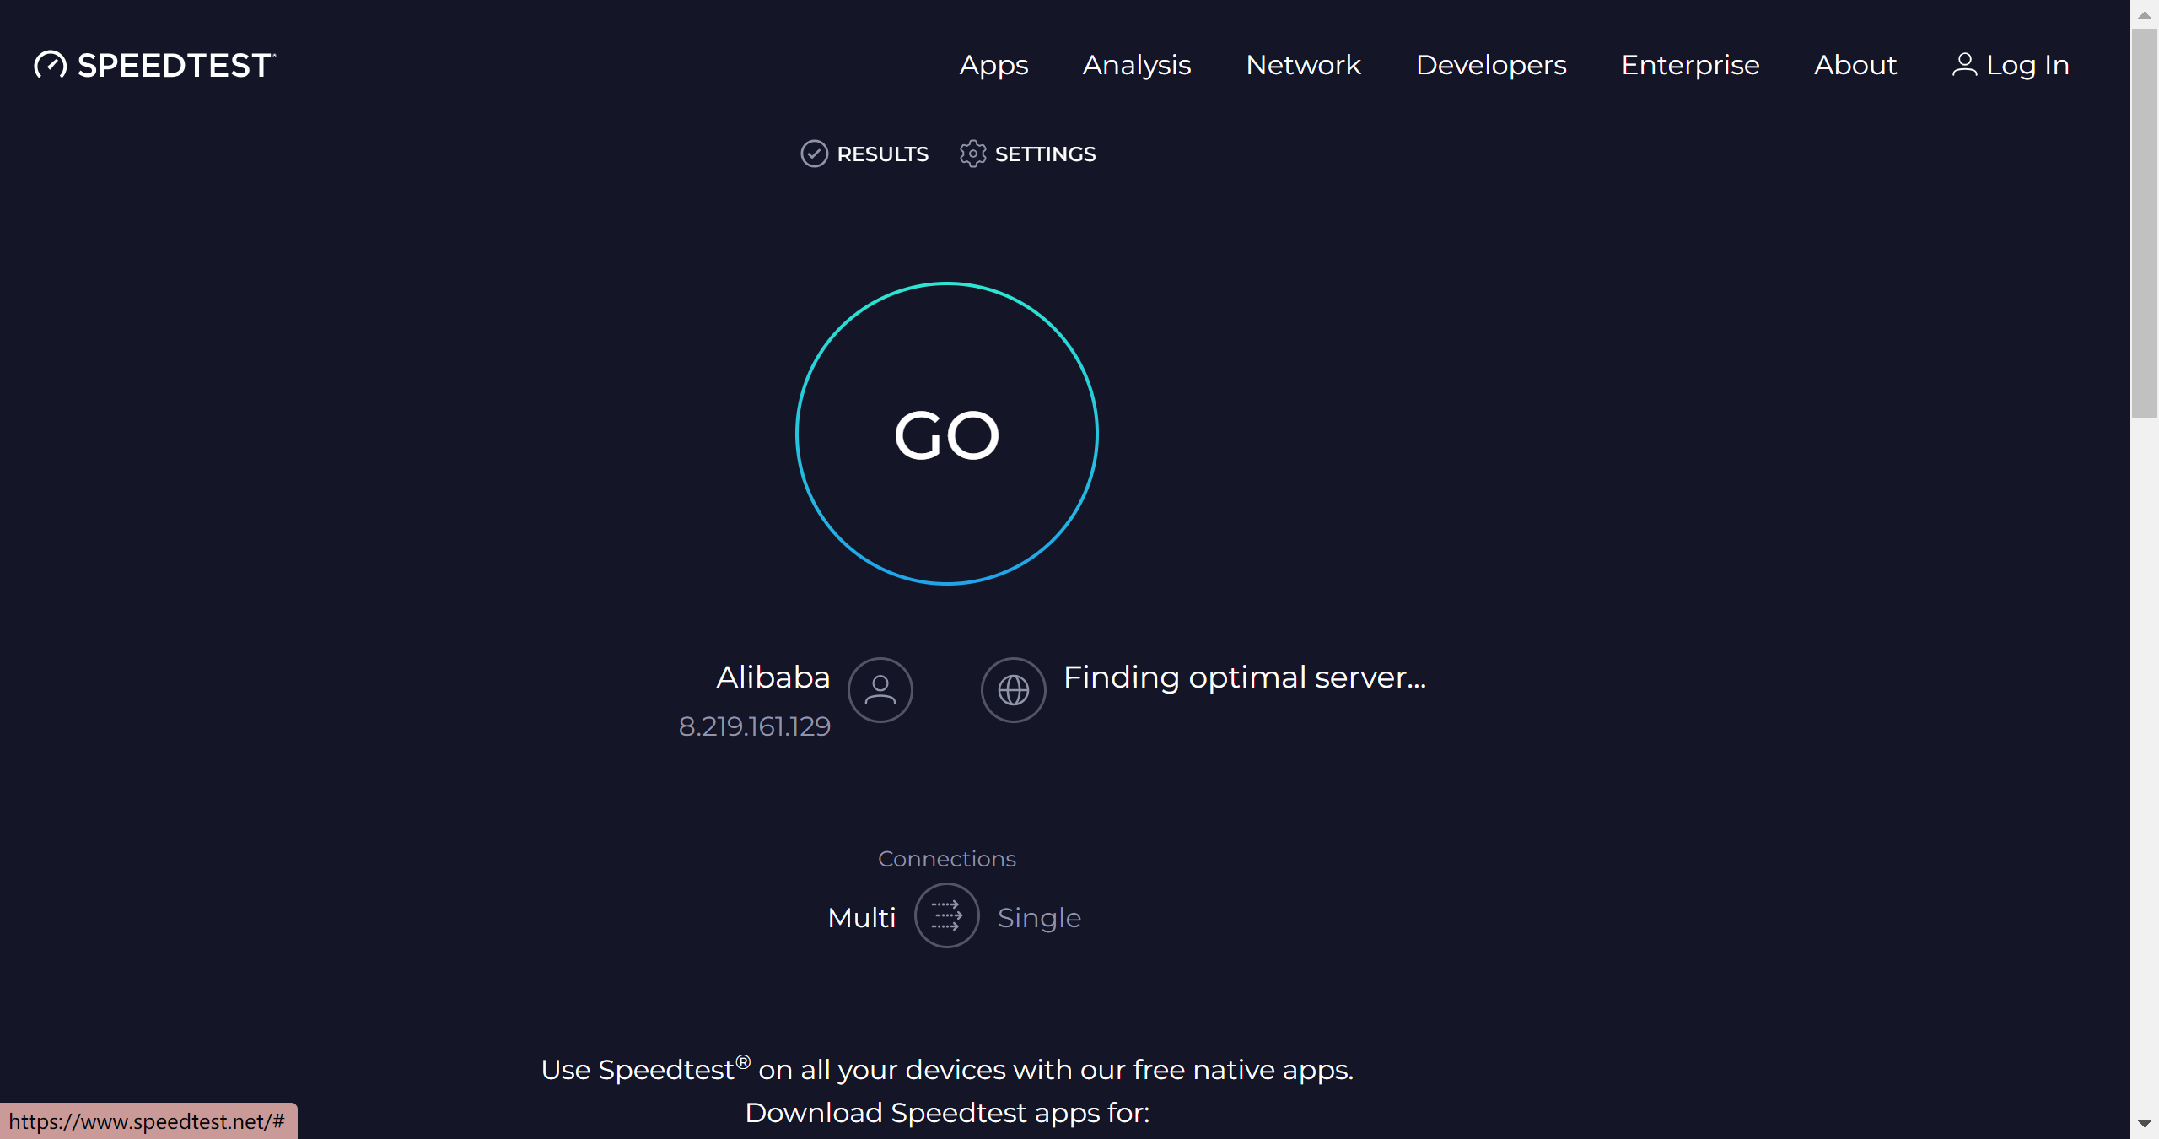This screenshot has width=2159, height=1139.
Task: Click the Log In person icon
Action: pos(1964,65)
